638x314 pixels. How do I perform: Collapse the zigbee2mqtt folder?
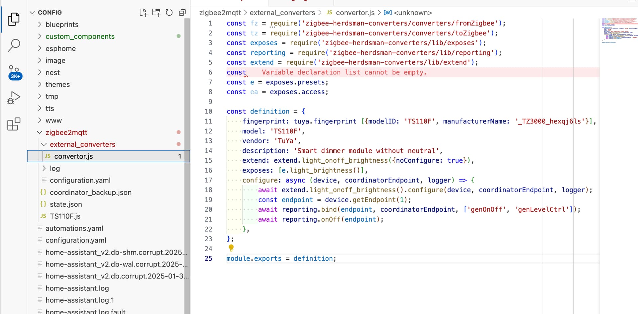point(66,132)
